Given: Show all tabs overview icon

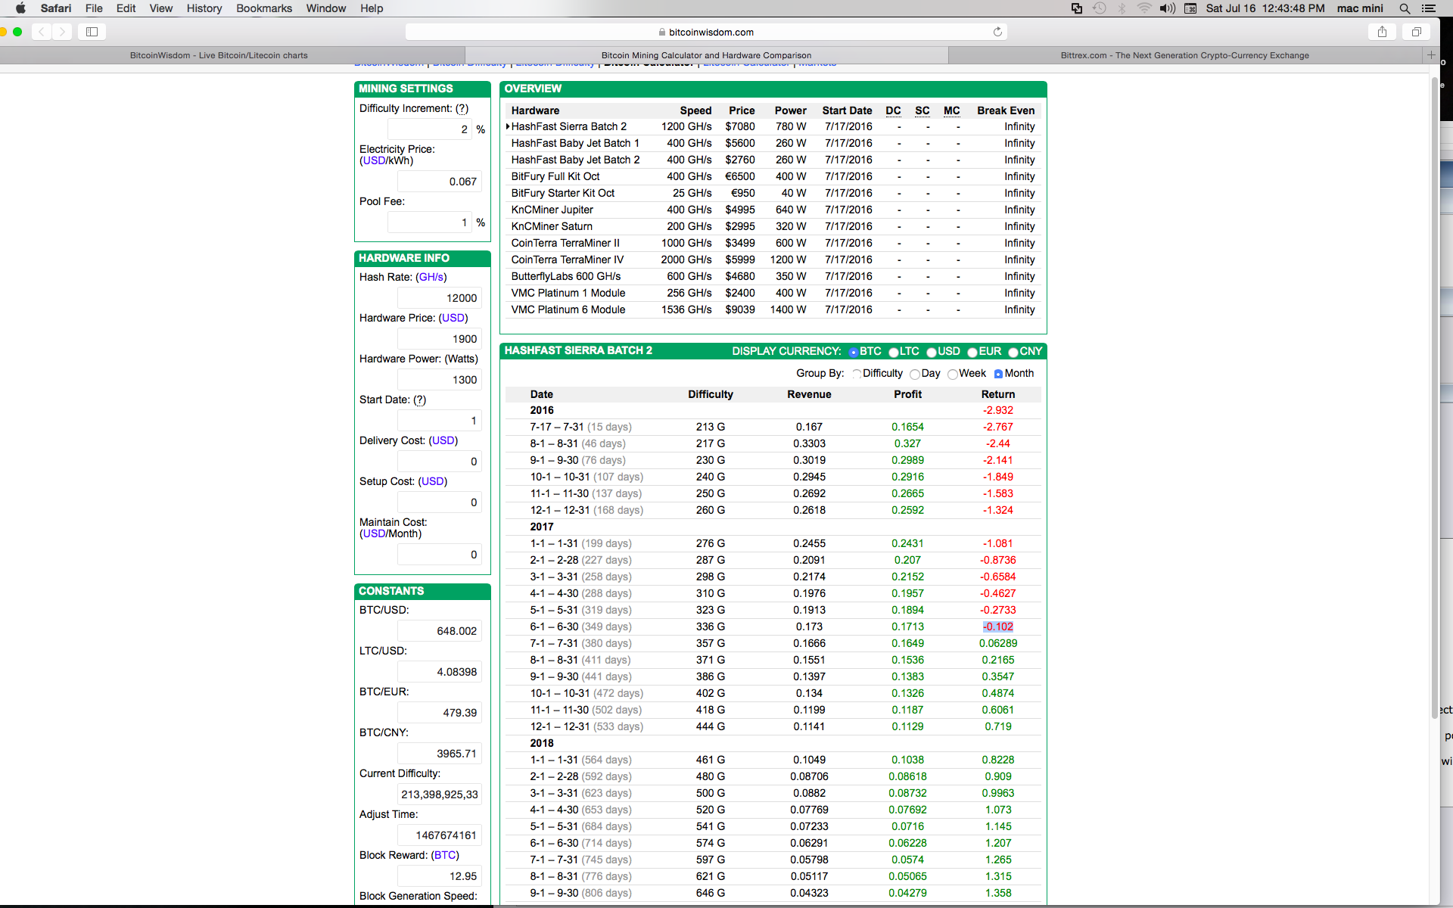Looking at the screenshot, I should [x=1416, y=32].
